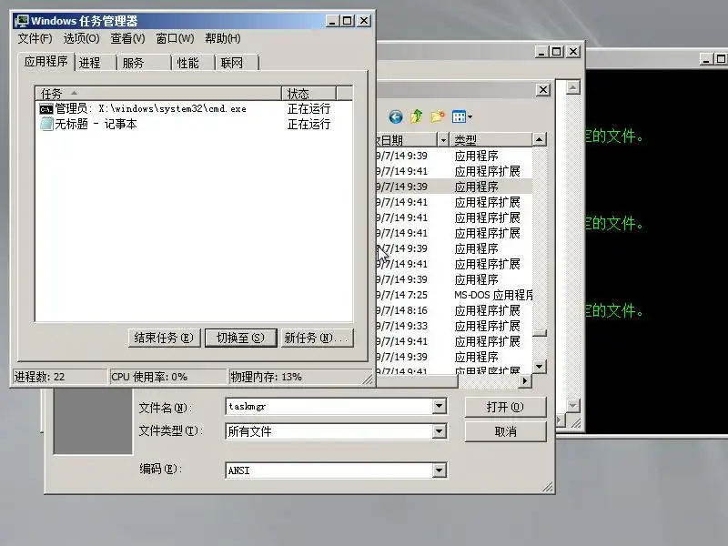Image resolution: width=728 pixels, height=546 pixels.
Task: Open the 查看(V) menu in Task Manager
Action: pos(127,38)
